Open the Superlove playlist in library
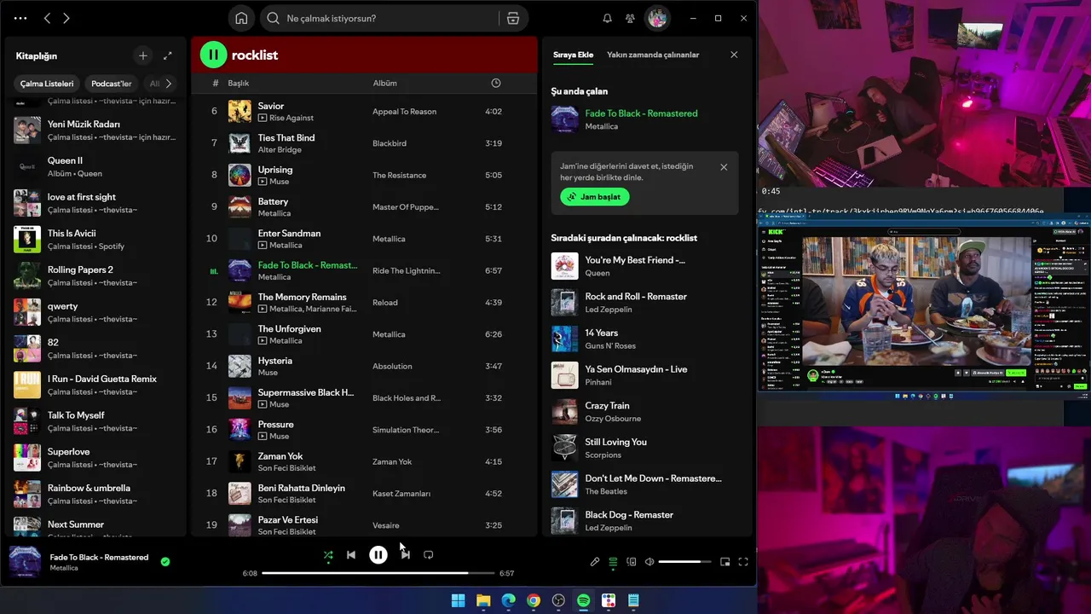The width and height of the screenshot is (1091, 614). click(94, 458)
